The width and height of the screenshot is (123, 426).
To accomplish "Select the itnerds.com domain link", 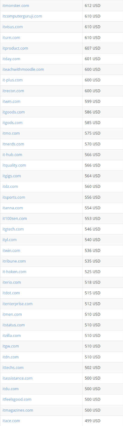I will pos(13,144).
